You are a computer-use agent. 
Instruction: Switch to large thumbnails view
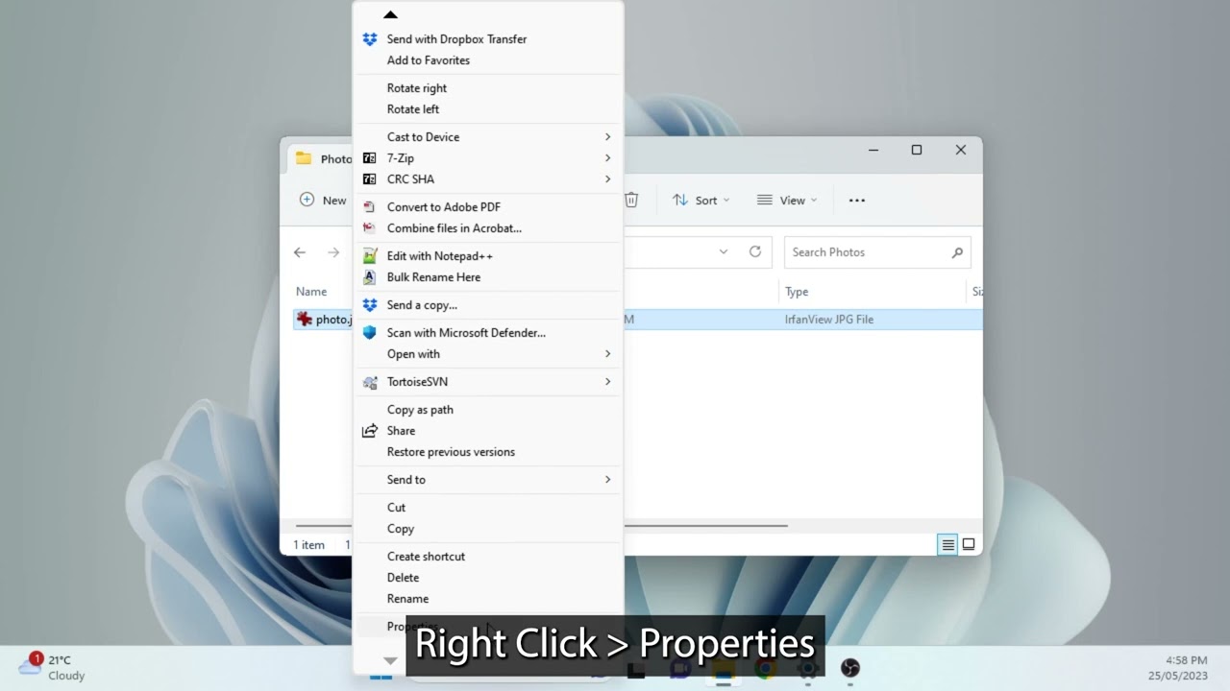pos(969,544)
